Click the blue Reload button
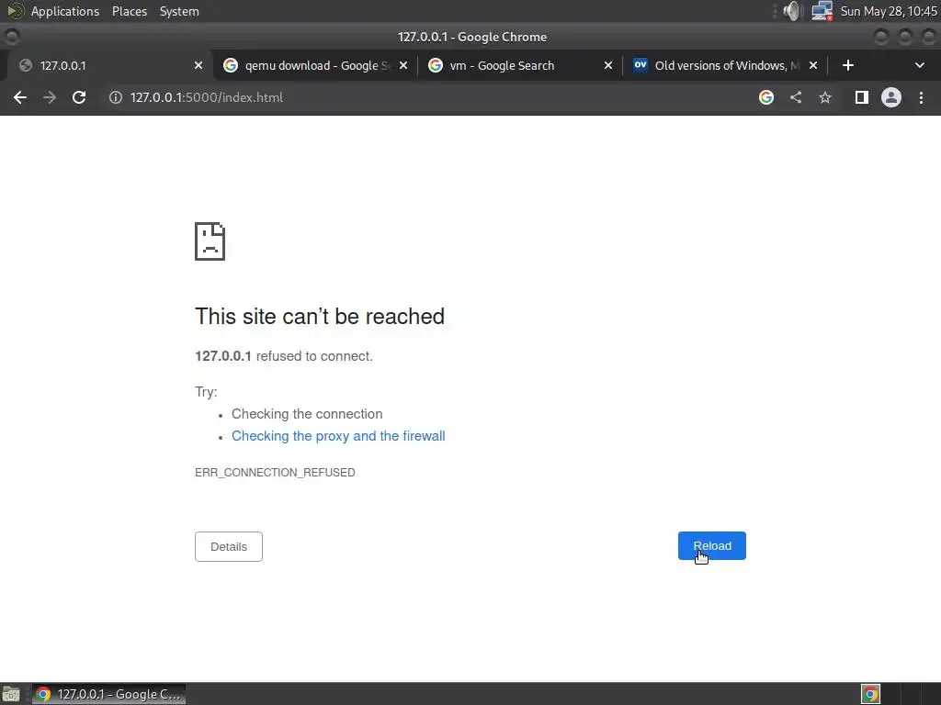The height and width of the screenshot is (705, 941). pos(712,545)
